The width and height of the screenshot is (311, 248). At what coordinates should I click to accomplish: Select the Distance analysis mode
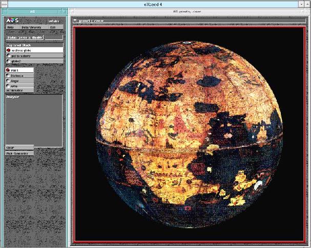click(19, 76)
